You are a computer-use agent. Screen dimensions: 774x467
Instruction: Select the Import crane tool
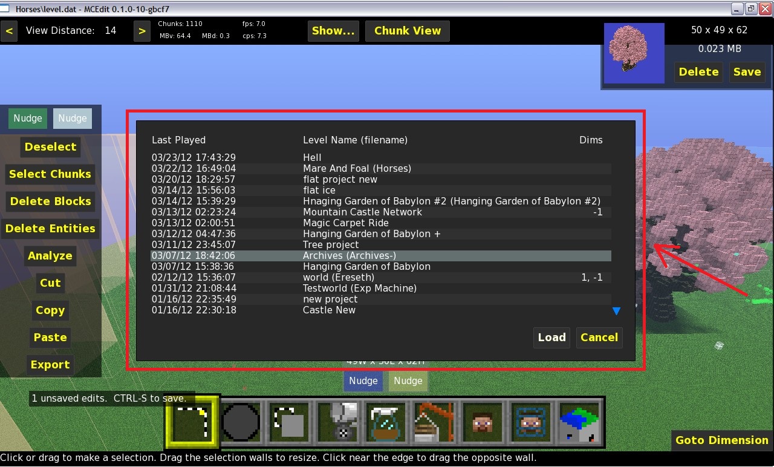click(434, 422)
